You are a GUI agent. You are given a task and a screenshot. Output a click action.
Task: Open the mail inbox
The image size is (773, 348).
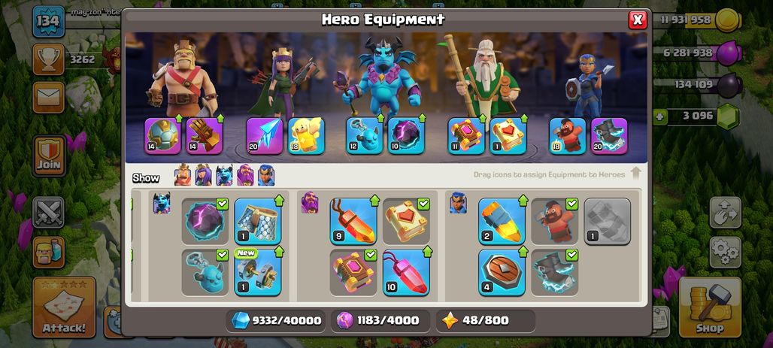click(x=48, y=98)
